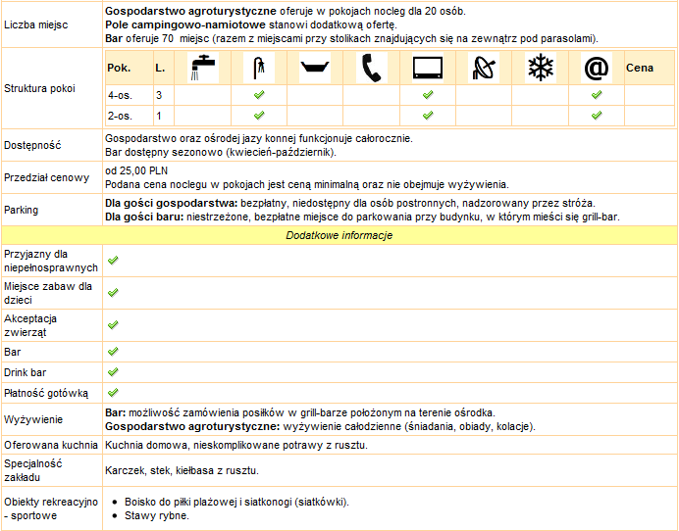Image resolution: width=679 pixels, height=531 pixels.
Task: Click the 'Przedział cenowy' row label
Action: pyautogui.click(x=46, y=177)
